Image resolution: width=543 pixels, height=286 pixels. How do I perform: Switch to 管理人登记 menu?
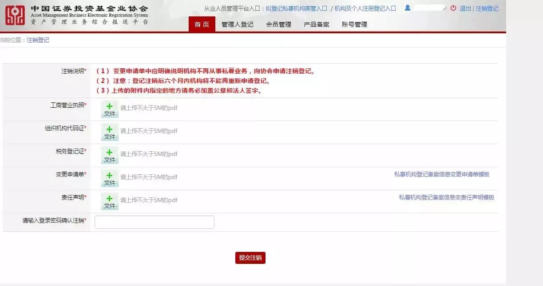pos(237,24)
